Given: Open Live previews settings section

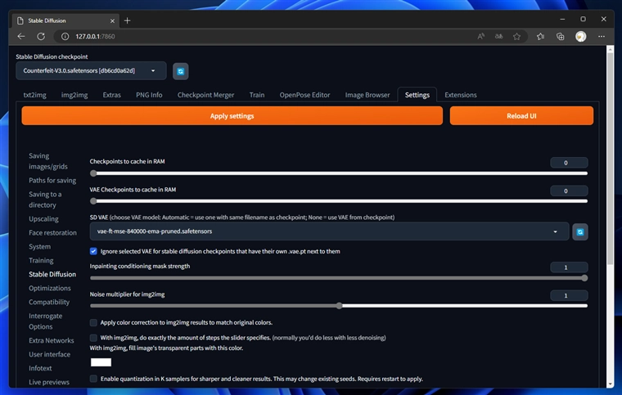Looking at the screenshot, I should point(49,382).
